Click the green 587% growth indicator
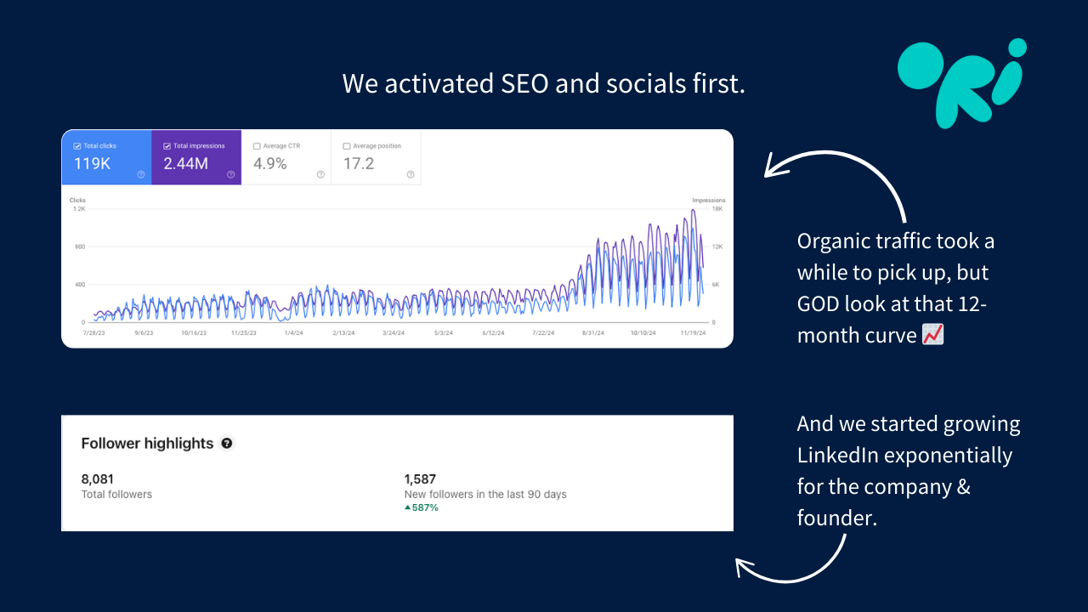 (421, 507)
